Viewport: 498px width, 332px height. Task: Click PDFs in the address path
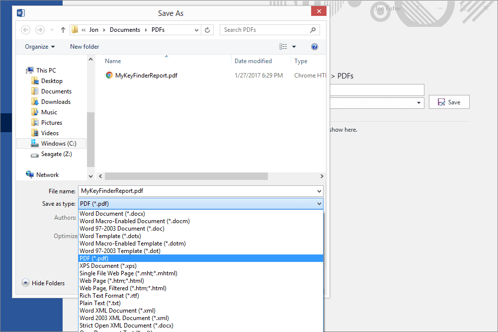[x=158, y=30]
